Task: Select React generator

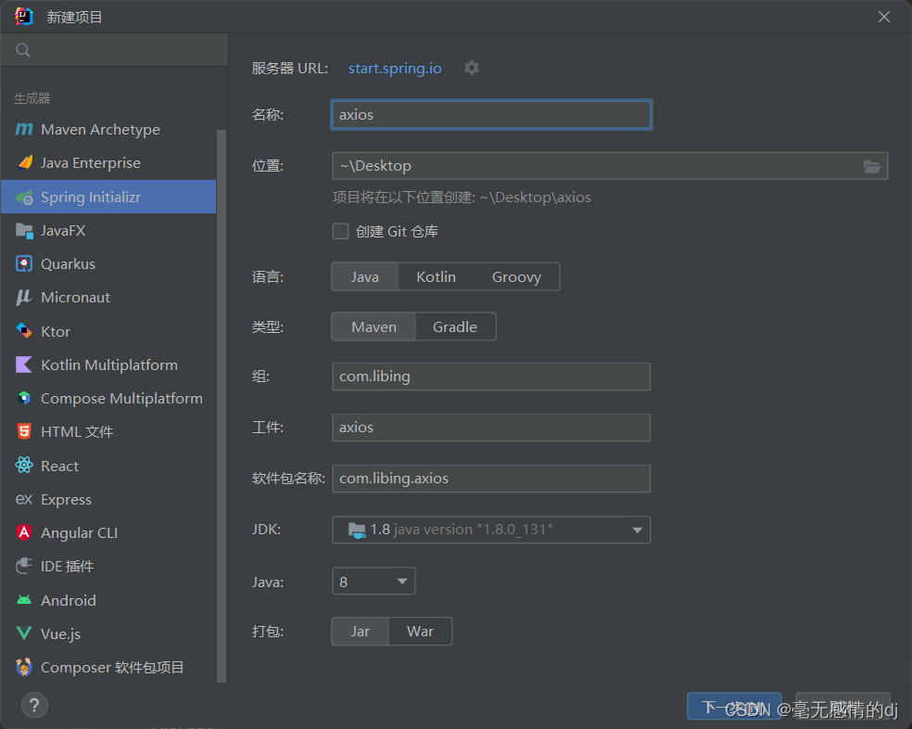Action: [108, 466]
